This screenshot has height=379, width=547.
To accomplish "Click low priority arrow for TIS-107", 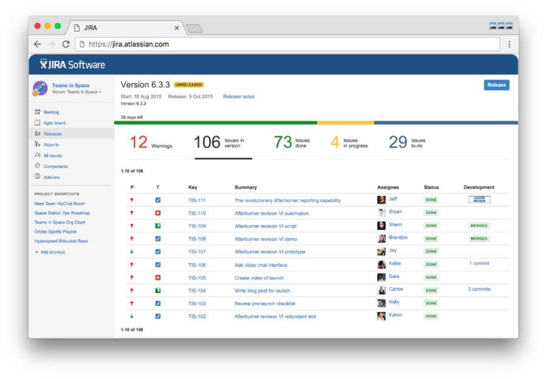I will (132, 251).
